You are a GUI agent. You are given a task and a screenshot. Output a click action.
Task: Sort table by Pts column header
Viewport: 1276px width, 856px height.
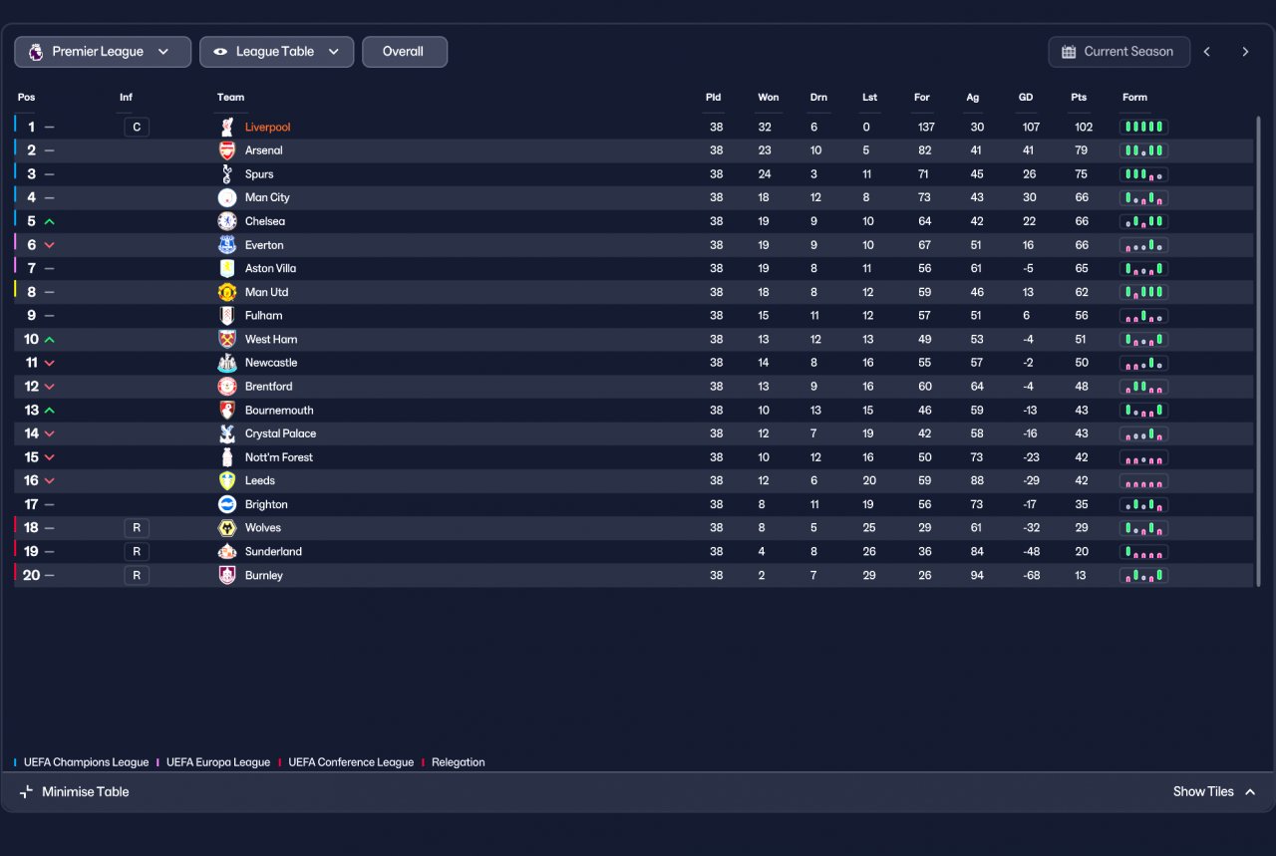coord(1079,98)
